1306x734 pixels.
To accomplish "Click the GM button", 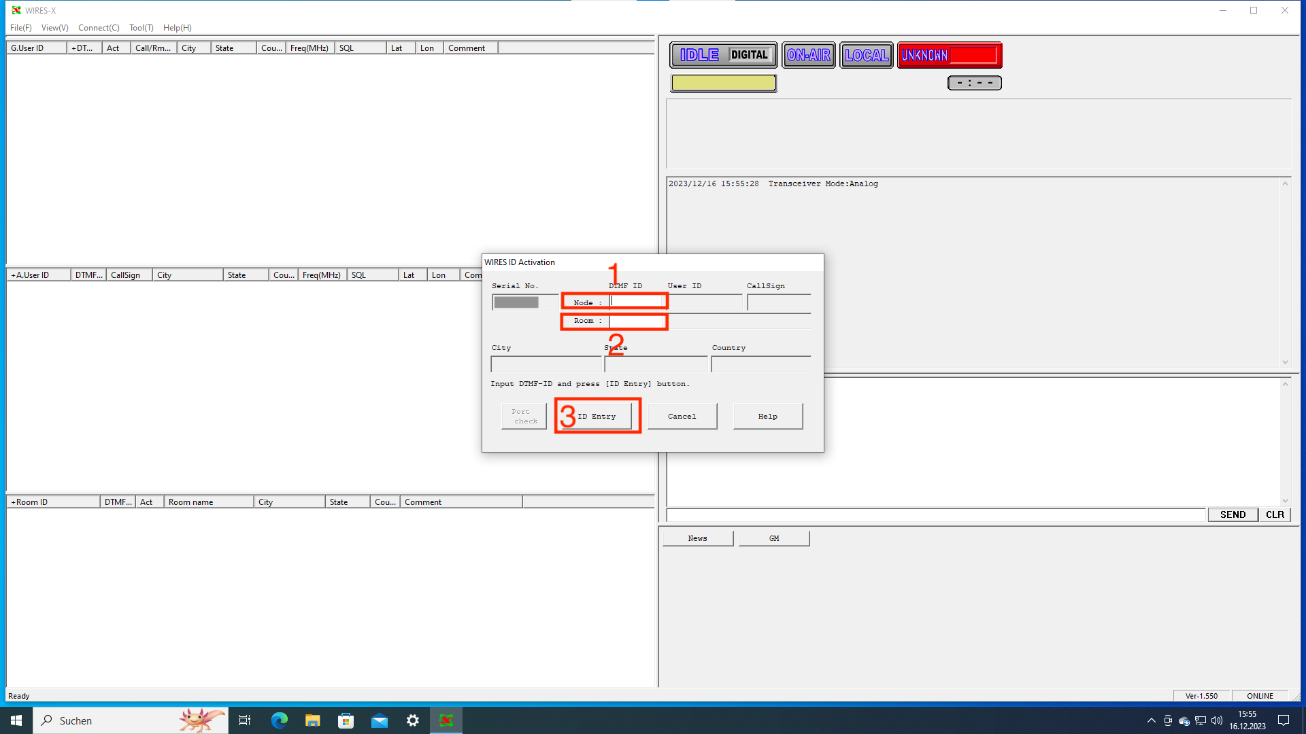I will pos(773,538).
